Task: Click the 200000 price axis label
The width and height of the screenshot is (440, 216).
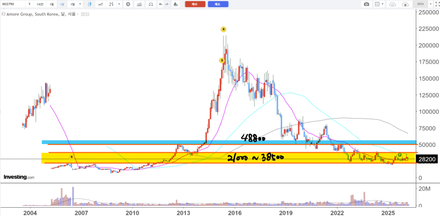Action: (428, 45)
